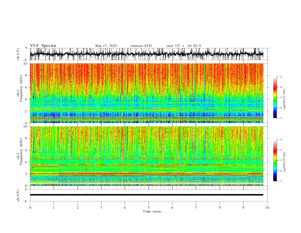This screenshot has height=233, width=301.
Task: Click the ch.2 spectrogram plot area
Action: coord(146,156)
